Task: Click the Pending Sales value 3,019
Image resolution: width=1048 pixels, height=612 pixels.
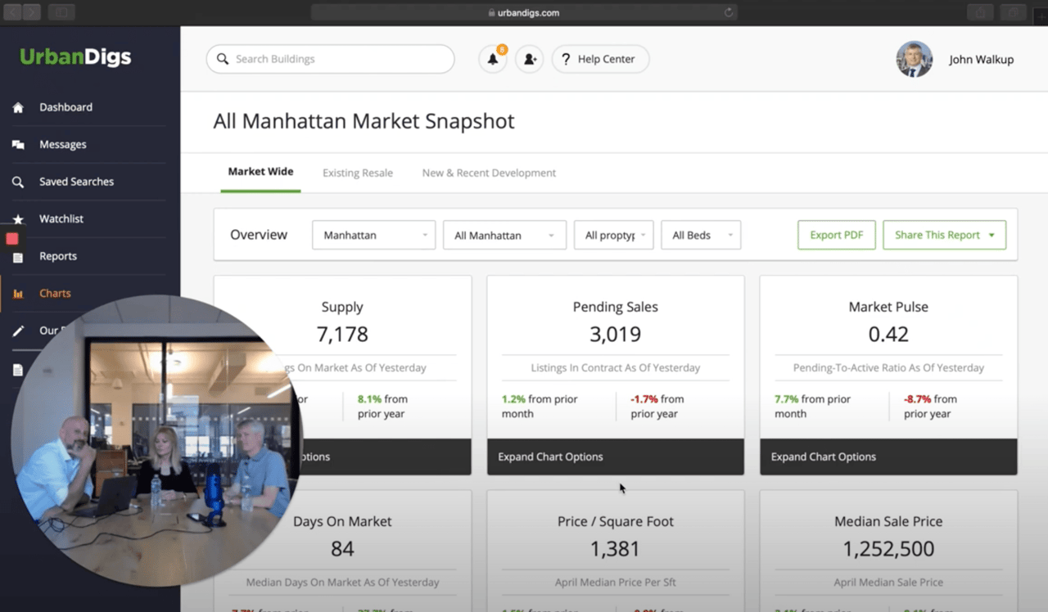Action: click(615, 334)
